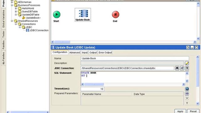Expand the QueryDBTable folder node
201x113 pixels.
click(16, 12)
